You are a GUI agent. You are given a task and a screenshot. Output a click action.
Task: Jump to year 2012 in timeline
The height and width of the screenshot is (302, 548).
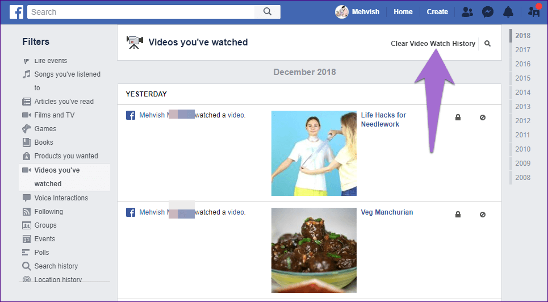(523, 120)
